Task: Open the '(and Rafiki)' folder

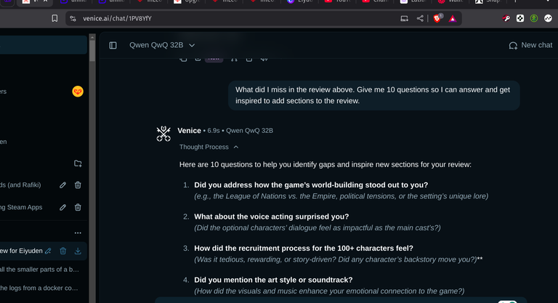Action: [x=20, y=185]
